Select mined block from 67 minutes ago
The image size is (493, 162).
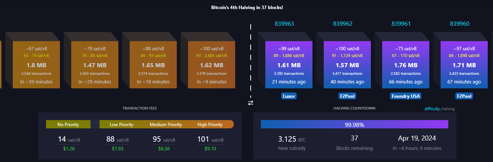click(x=464, y=65)
